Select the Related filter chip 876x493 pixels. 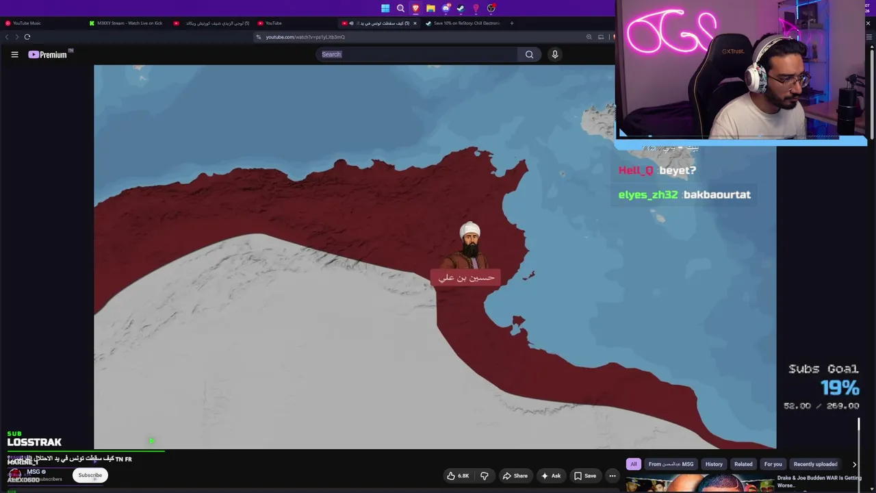click(743, 464)
